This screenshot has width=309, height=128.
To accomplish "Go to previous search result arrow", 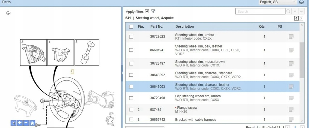I will point(295,11).
